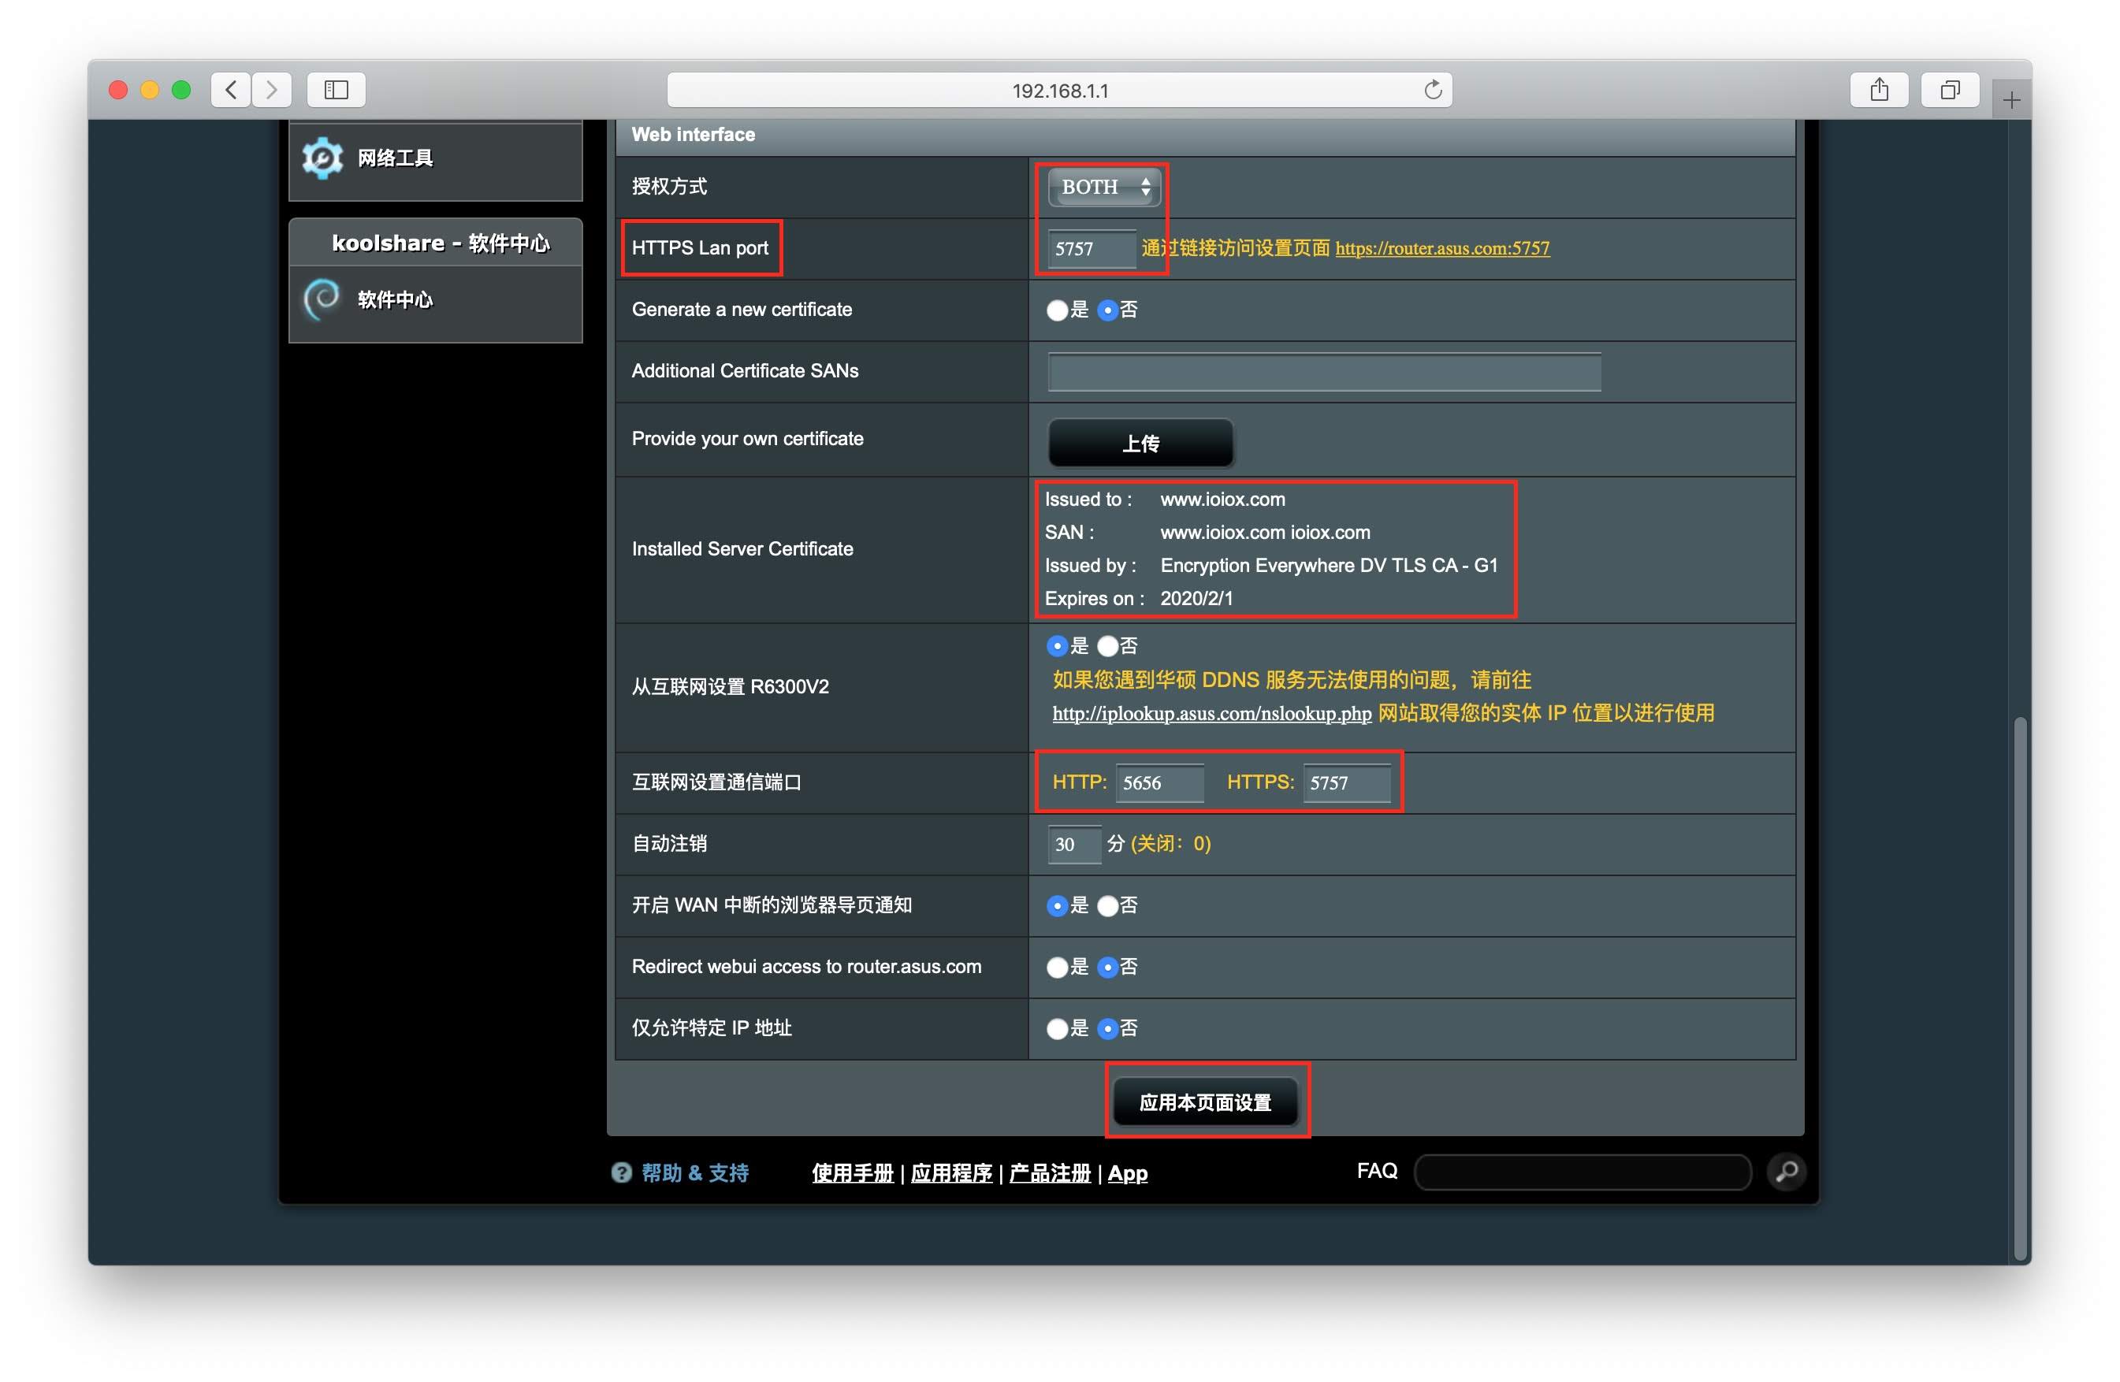Select 是 for Generate a new certificate

[x=1058, y=310]
